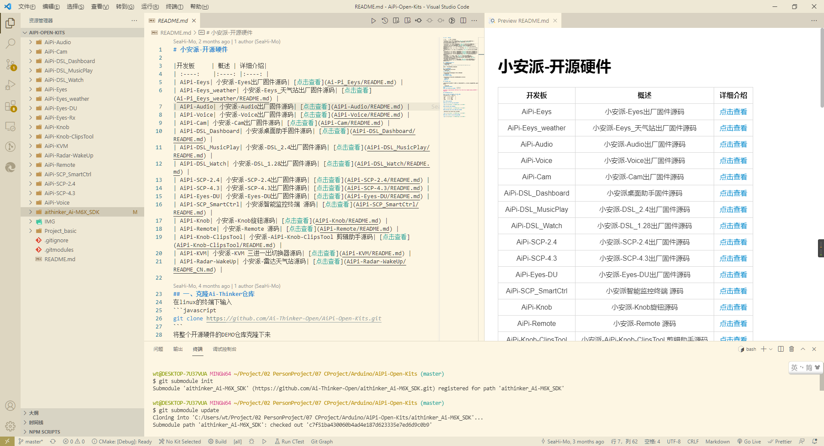Switch to the 调试控制台 panel tab

click(224, 349)
